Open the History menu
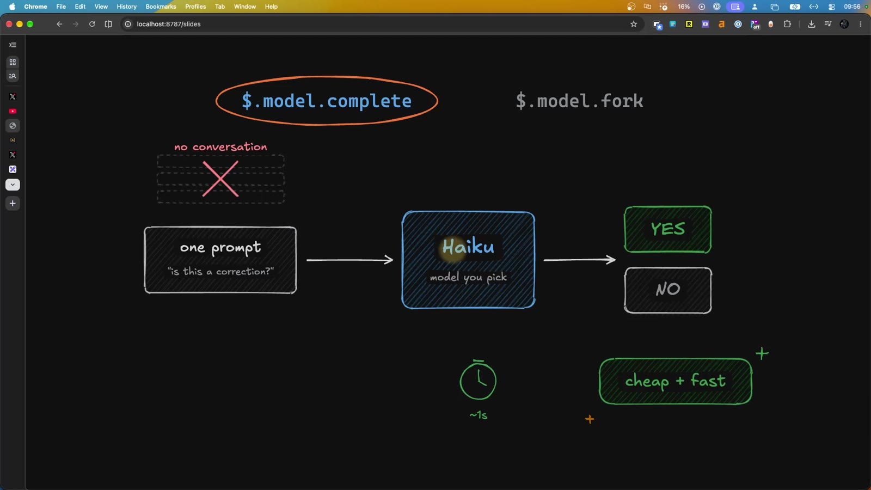The width and height of the screenshot is (871, 490). tap(126, 7)
